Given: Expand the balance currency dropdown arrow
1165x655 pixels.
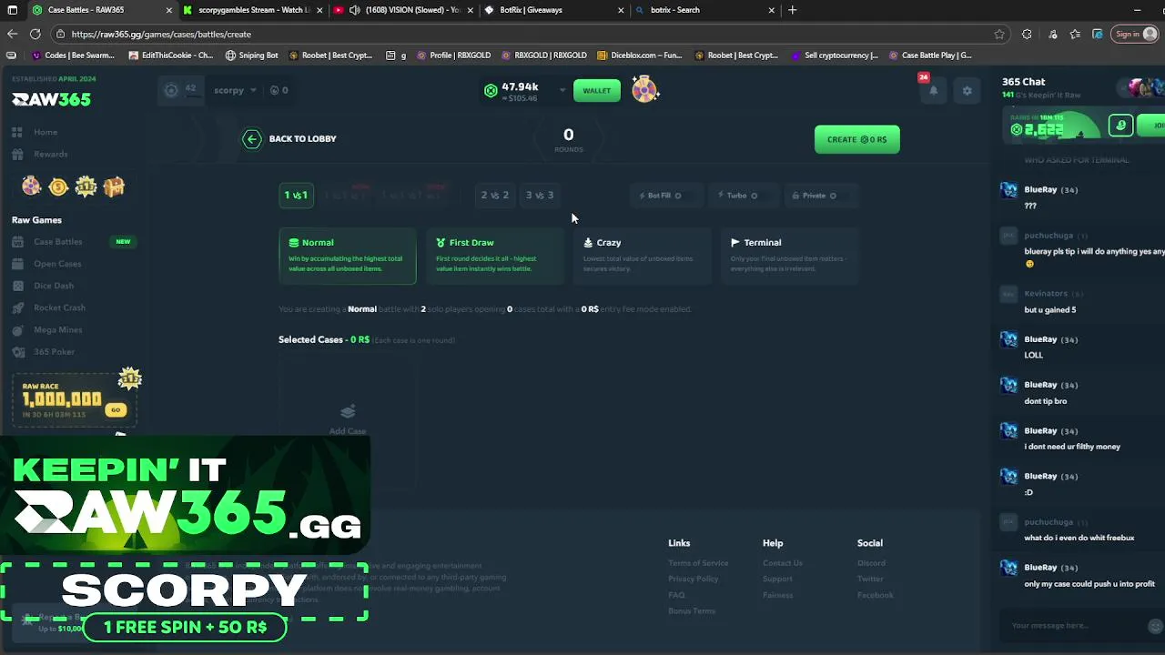Looking at the screenshot, I should 562,90.
